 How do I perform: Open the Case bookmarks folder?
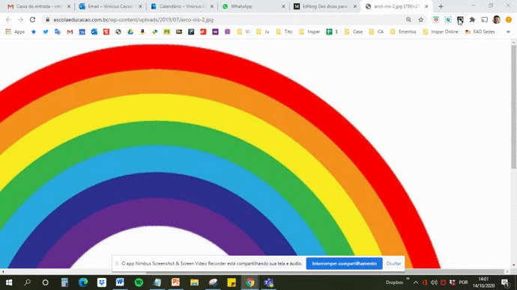coord(354,32)
